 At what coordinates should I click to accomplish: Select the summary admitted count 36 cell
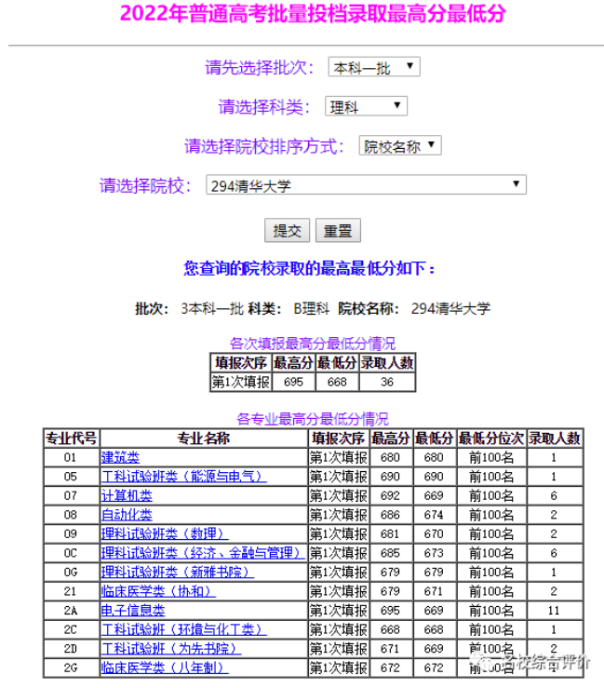pyautogui.click(x=387, y=382)
